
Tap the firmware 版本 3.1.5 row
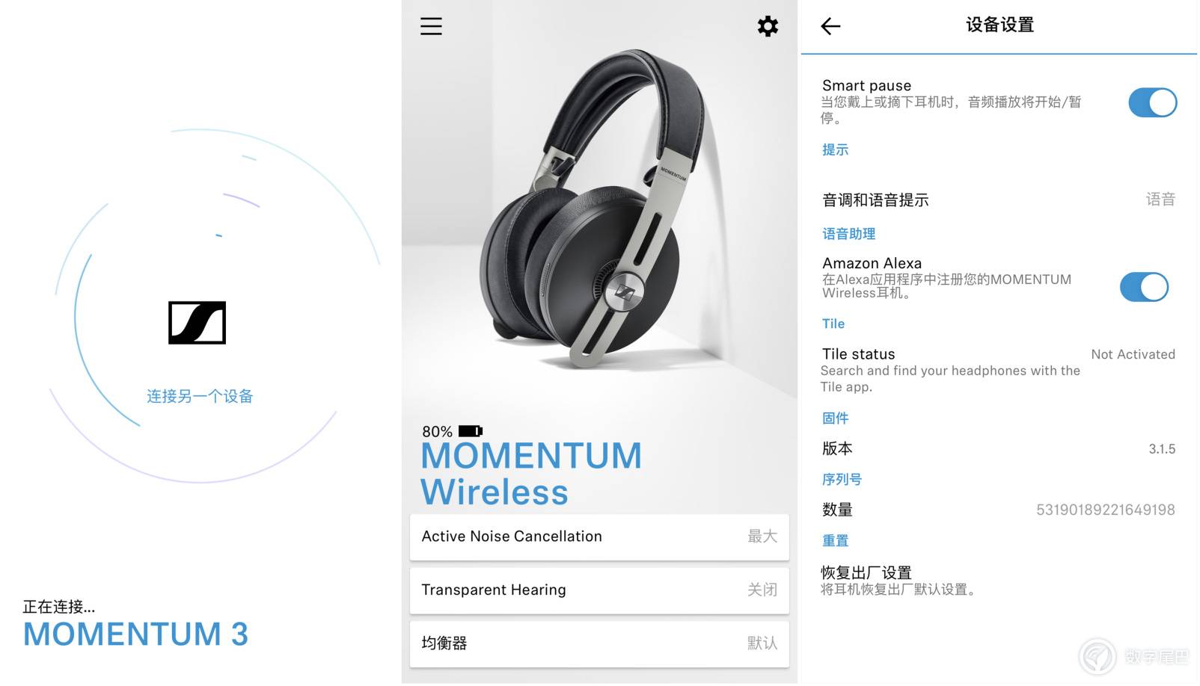pyautogui.click(x=999, y=448)
